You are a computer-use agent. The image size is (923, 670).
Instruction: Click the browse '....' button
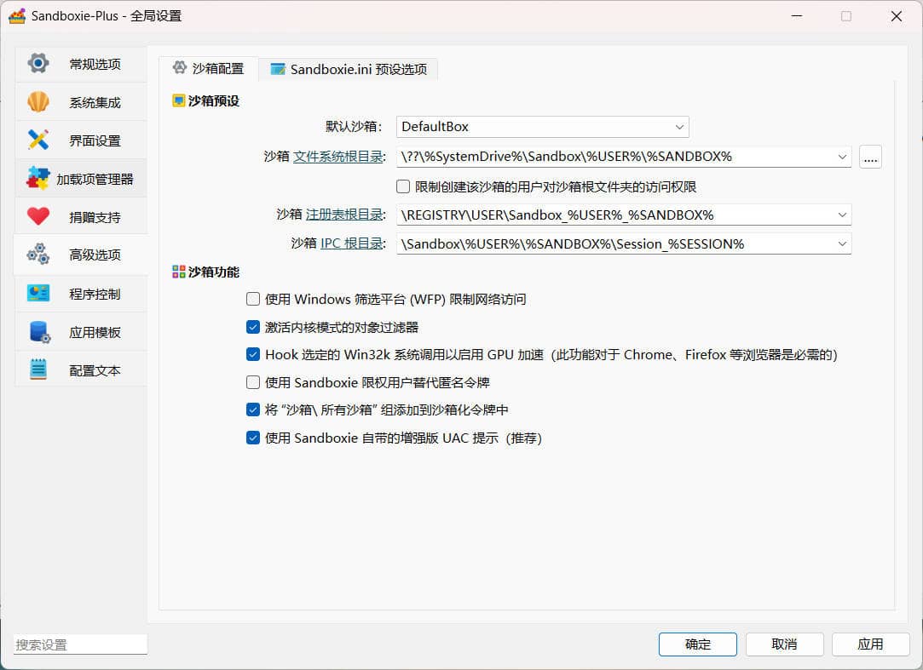[870, 157]
